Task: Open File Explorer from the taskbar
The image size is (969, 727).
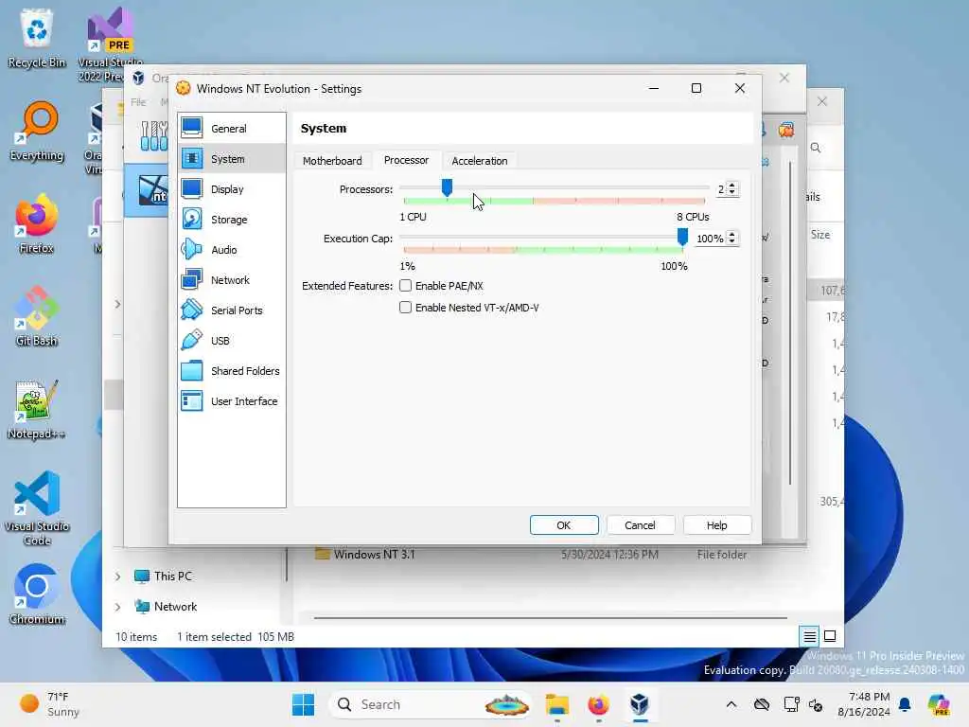Action: [556, 704]
